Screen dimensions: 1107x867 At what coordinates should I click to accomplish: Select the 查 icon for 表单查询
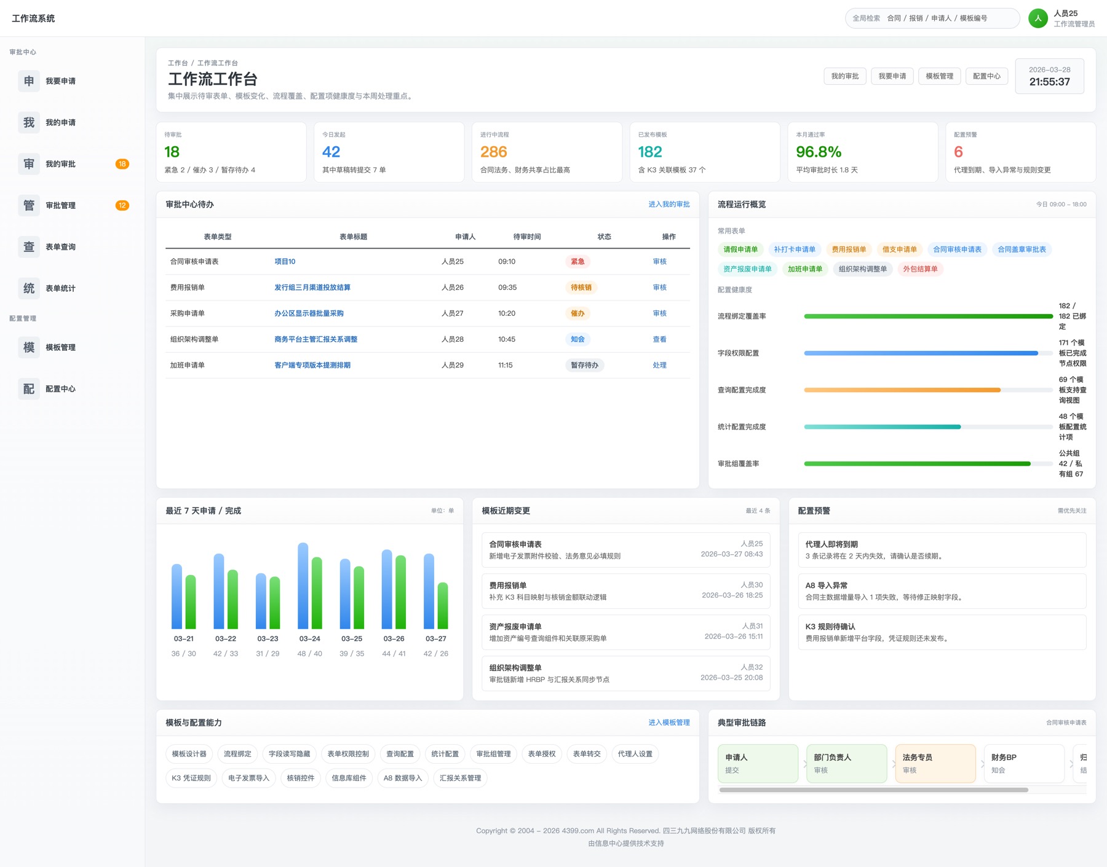(x=29, y=247)
